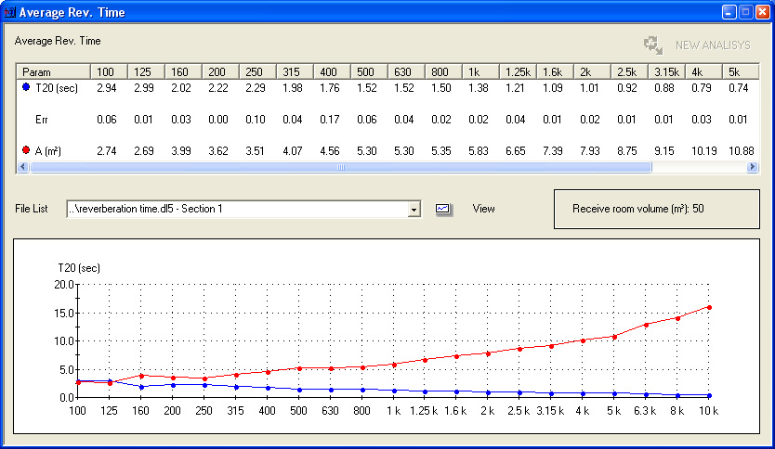Click A value 10.19 at 4k
The image size is (775, 449).
pyautogui.click(x=703, y=151)
